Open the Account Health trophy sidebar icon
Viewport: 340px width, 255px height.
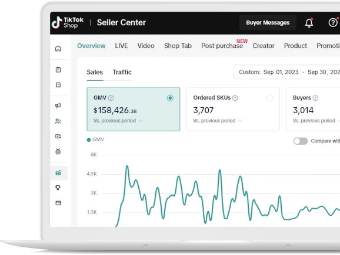click(58, 188)
